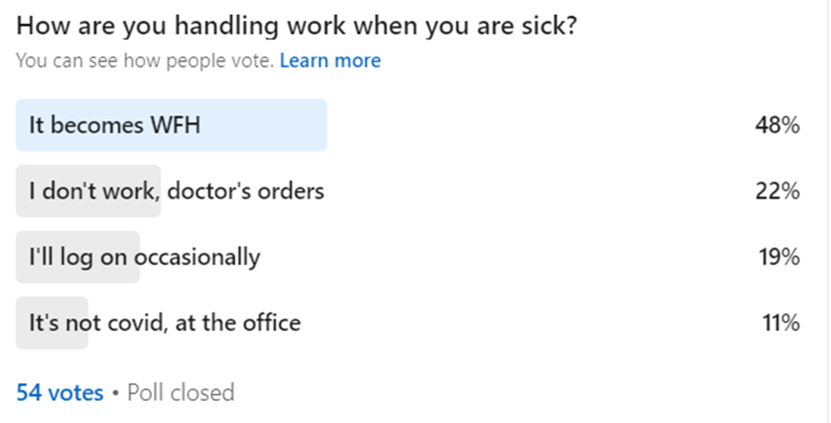Select the 'It becomes WFH' poll option
This screenshot has height=423, width=831.
coord(115,125)
